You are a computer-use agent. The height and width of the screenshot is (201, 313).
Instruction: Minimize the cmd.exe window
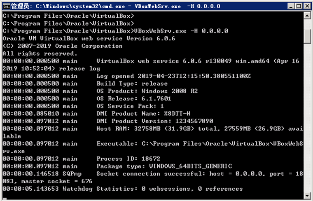pos(291,6)
